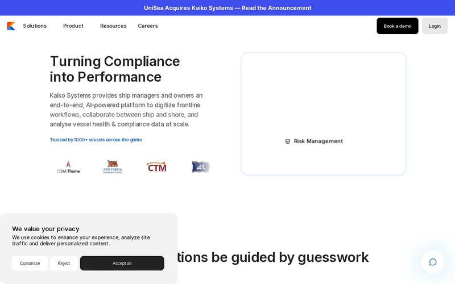455x284 pixels.
Task: Click the Kaiko Systems logo icon
Action: coord(11,26)
